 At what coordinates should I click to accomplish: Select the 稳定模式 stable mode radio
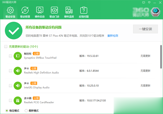pyautogui.click(x=7, y=111)
